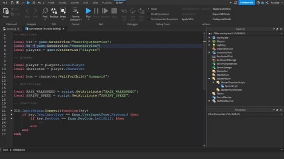Click the cloud icon in top bar
The height and width of the screenshot is (159, 284).
[262, 3]
